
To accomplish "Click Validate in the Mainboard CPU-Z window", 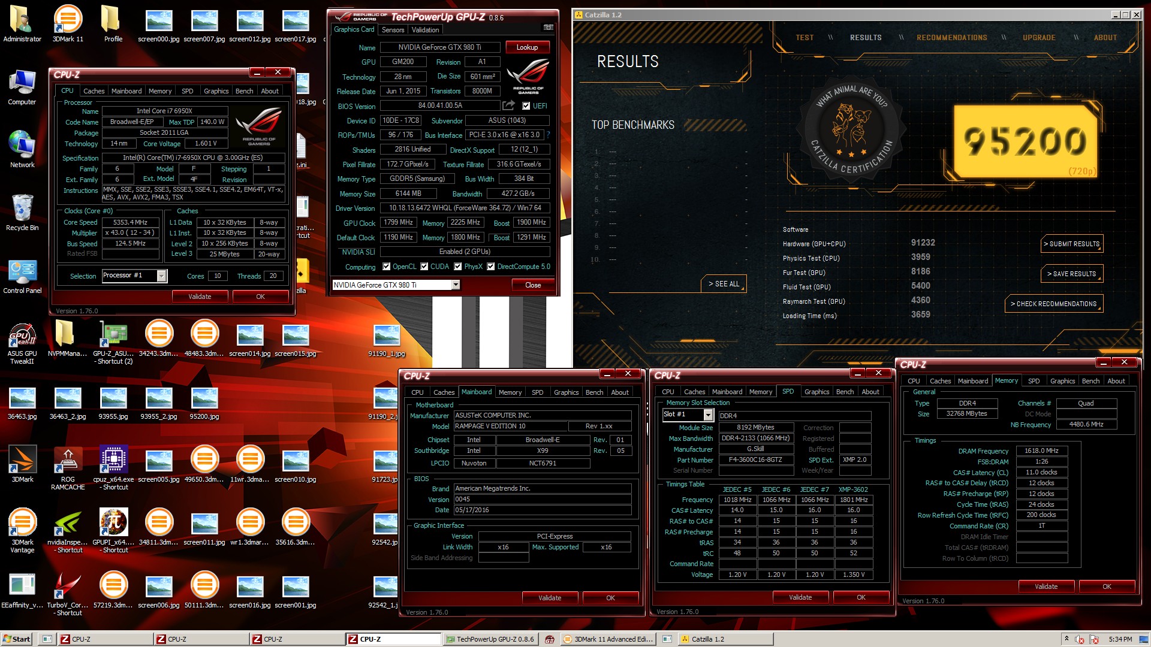I will point(550,598).
